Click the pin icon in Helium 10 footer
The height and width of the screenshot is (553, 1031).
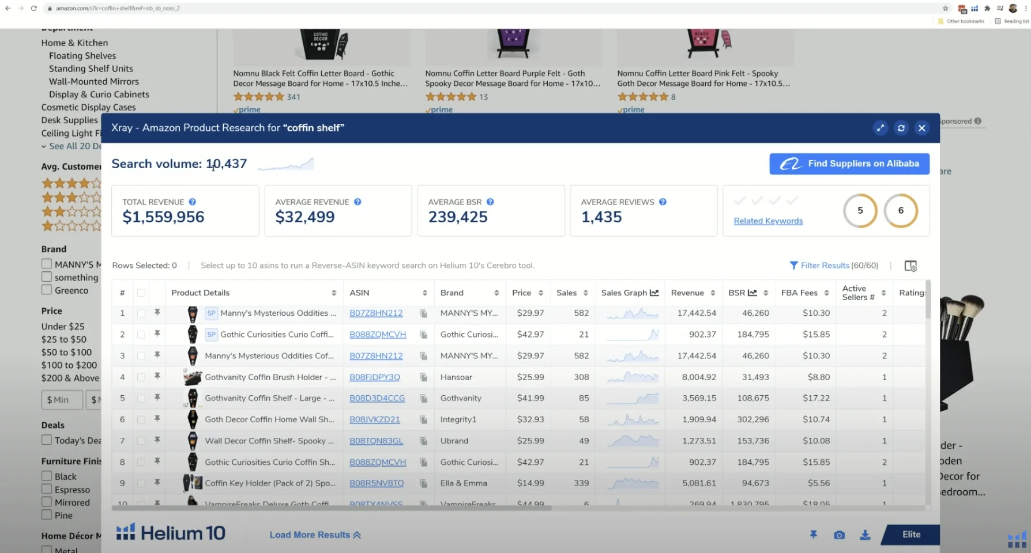[x=813, y=535]
